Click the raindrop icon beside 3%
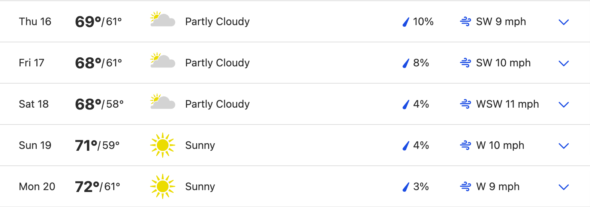This screenshot has height=207, width=590. pos(406,187)
